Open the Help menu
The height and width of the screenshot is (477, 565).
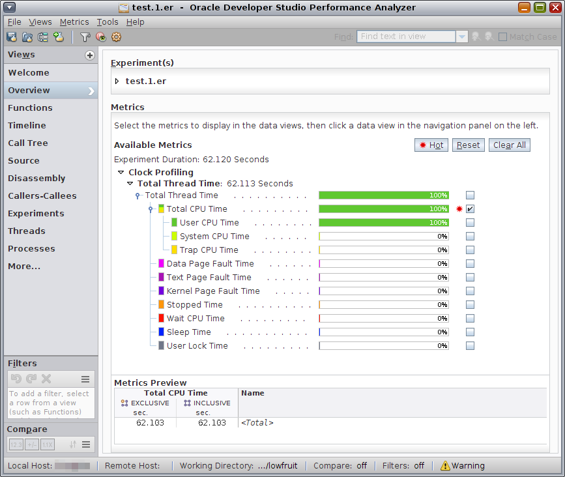click(x=135, y=22)
